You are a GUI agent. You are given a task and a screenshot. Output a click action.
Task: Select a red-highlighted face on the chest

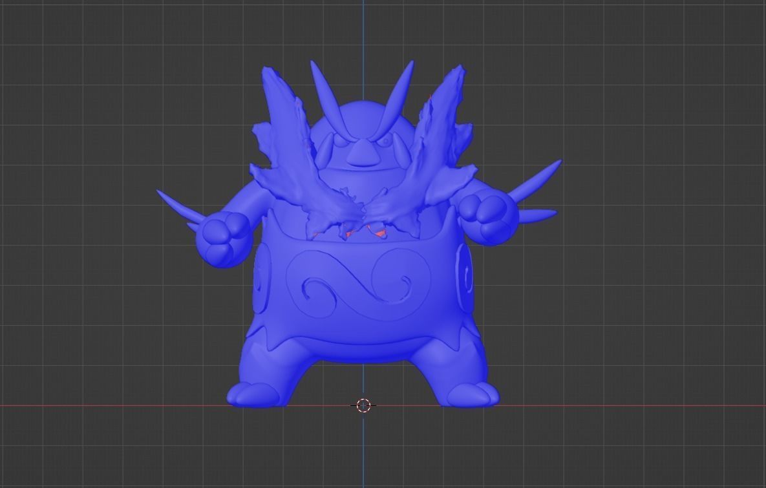(381, 234)
